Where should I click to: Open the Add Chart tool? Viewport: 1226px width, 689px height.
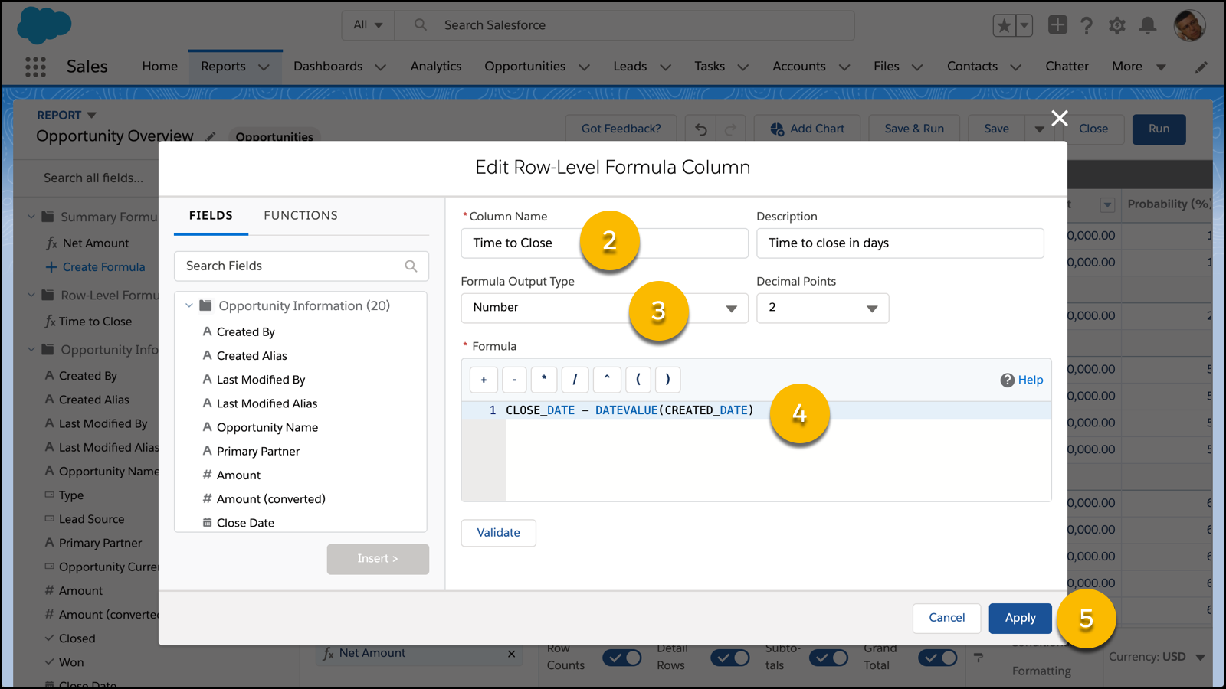[807, 128]
